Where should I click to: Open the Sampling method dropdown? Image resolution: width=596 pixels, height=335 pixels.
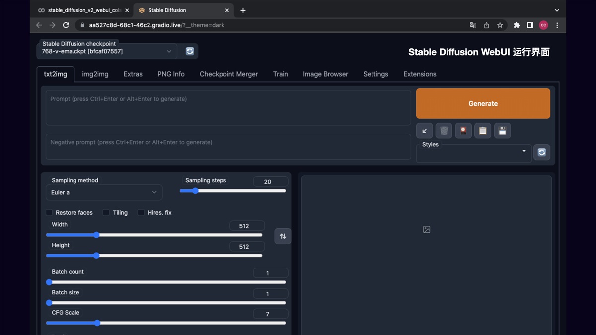tap(104, 192)
